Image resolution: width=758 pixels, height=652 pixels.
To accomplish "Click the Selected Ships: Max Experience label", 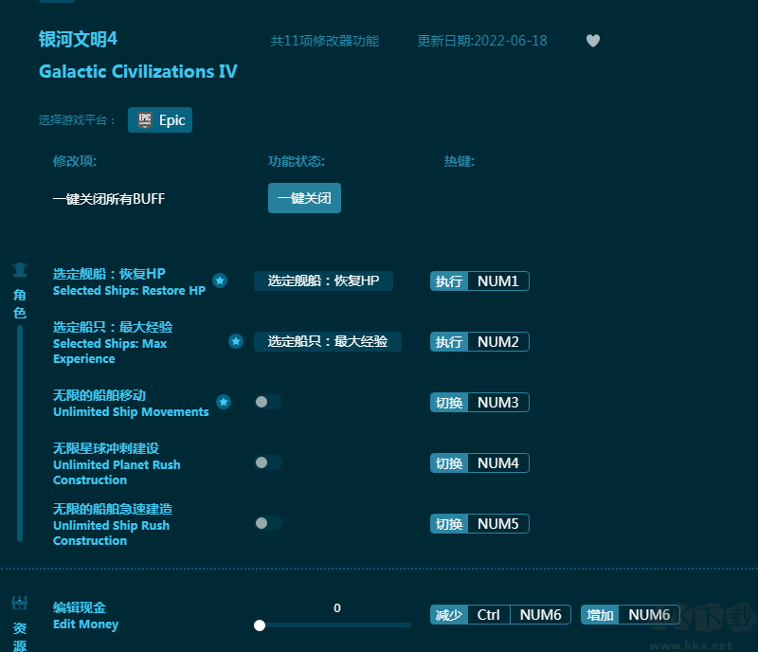I will click(x=110, y=352).
